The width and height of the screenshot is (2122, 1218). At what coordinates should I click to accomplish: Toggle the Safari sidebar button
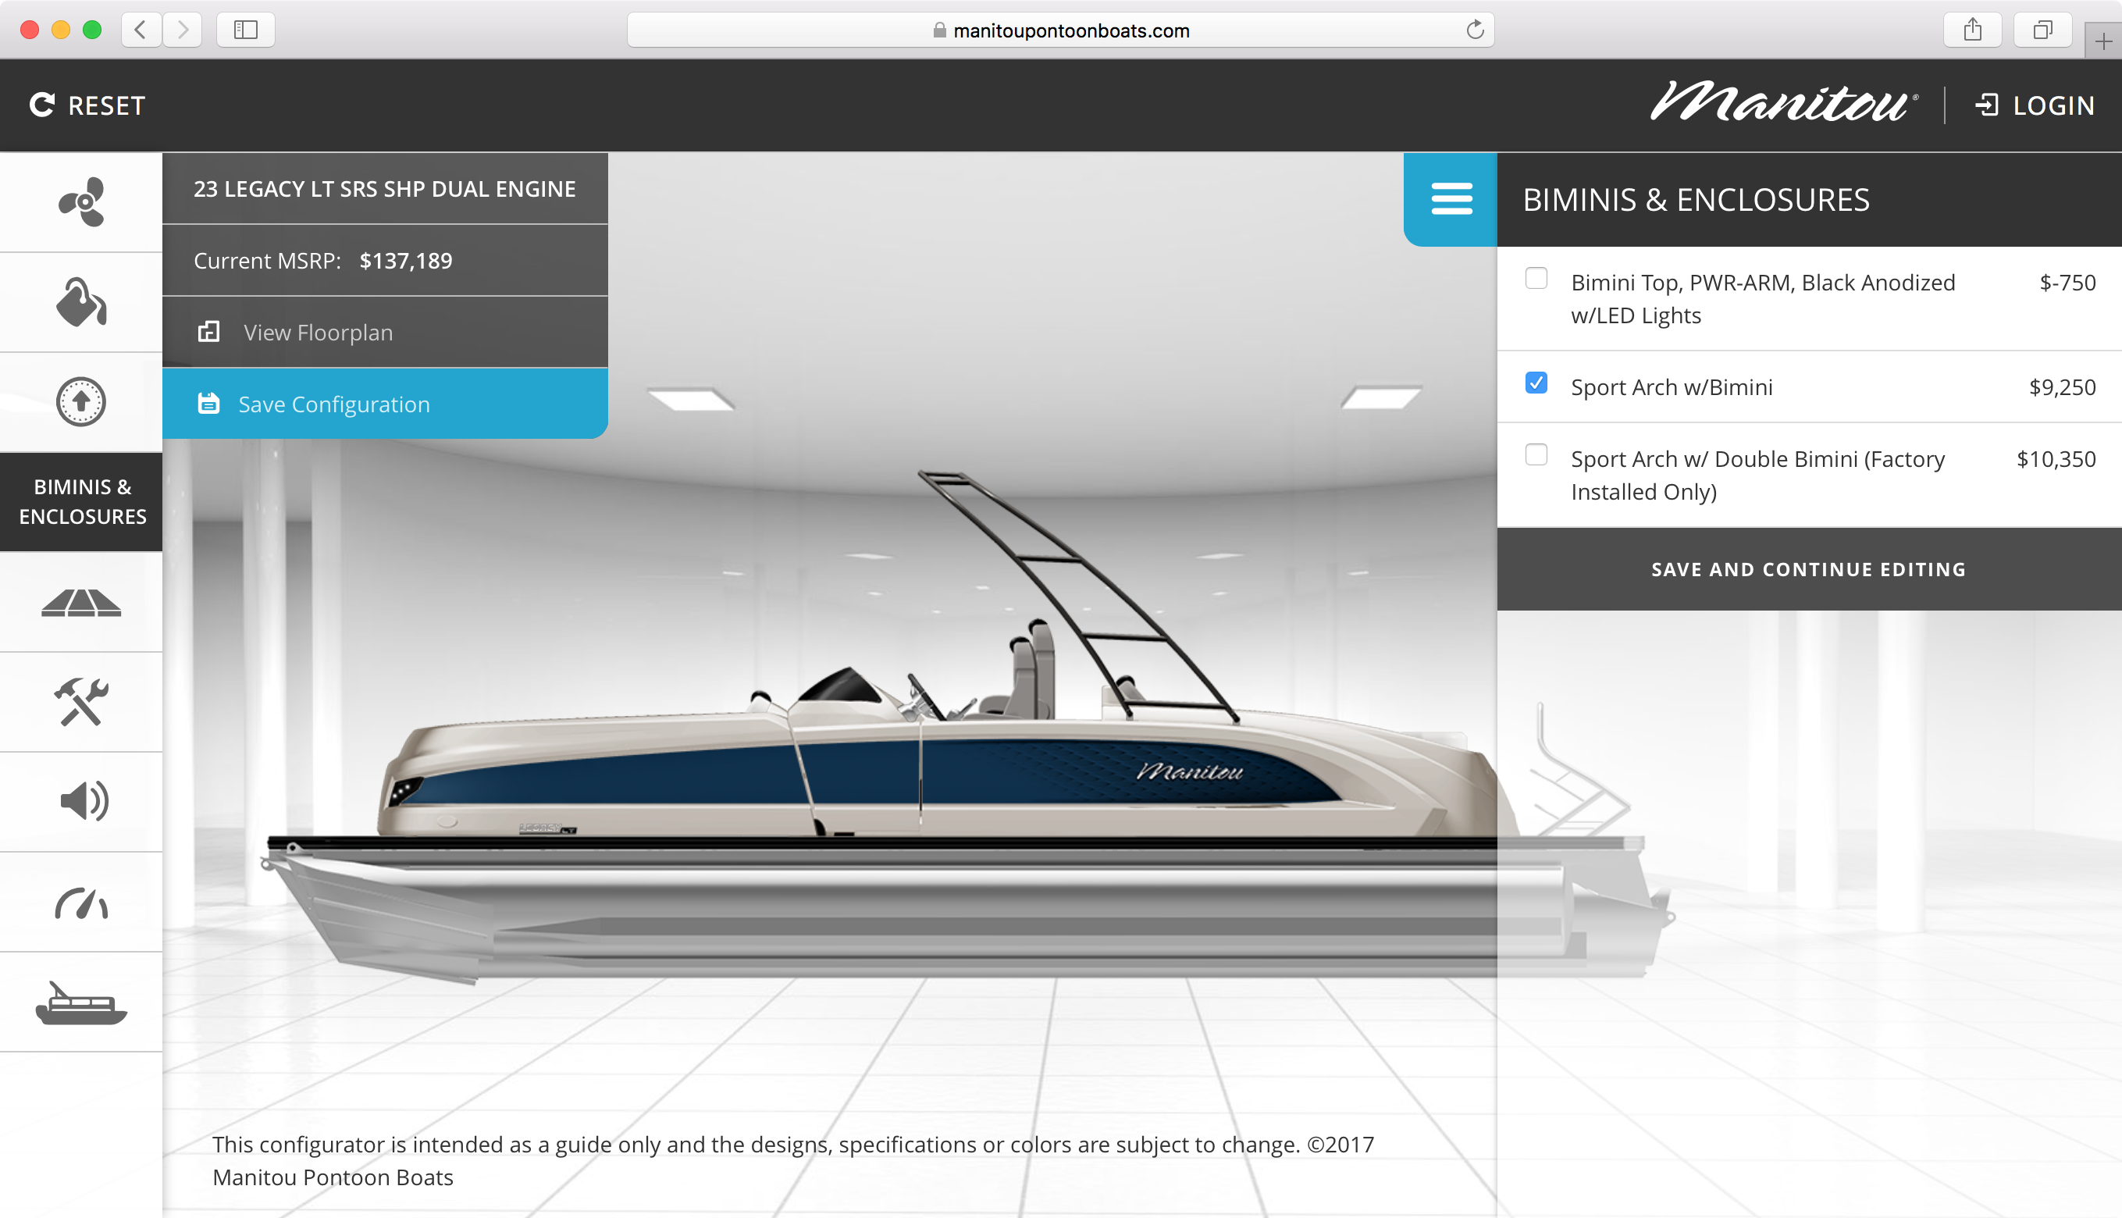tap(245, 30)
